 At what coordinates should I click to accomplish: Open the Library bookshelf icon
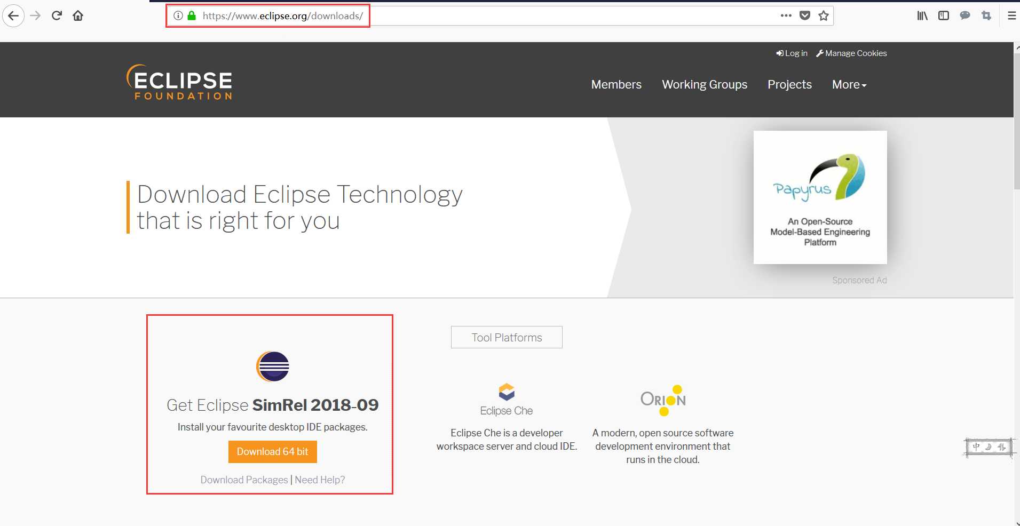[x=922, y=15]
